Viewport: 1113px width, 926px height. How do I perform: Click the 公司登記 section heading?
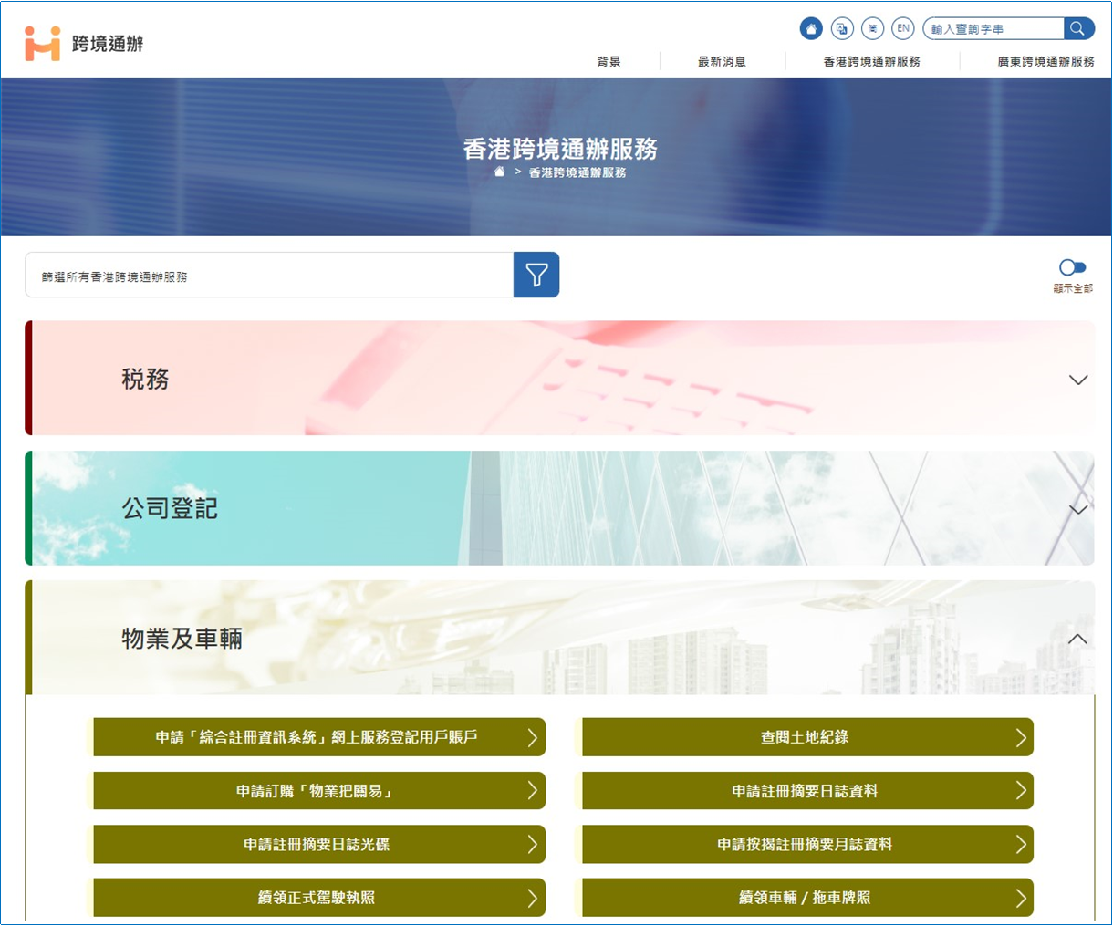click(x=170, y=508)
